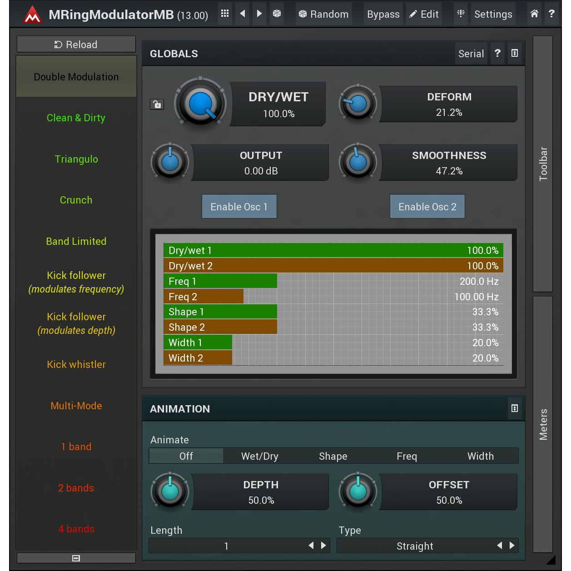The width and height of the screenshot is (571, 571).
Task: Click the Random preset button
Action: pos(323,14)
